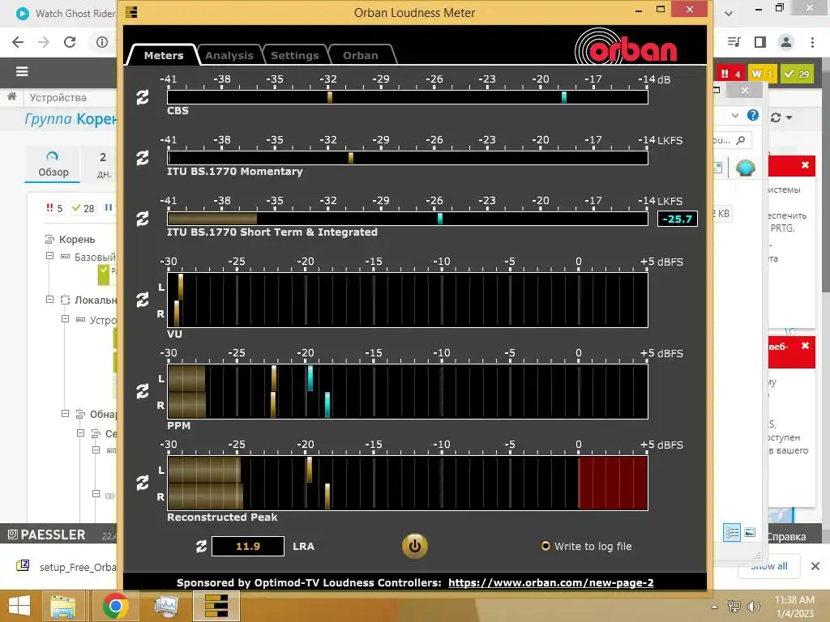Viewport: 830px width, 622px height.
Task: Select the Обзор tab in PRTG
Action: tap(53, 164)
